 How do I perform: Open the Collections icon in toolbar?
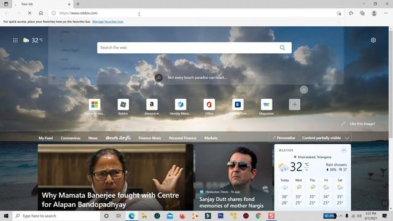pos(362,13)
